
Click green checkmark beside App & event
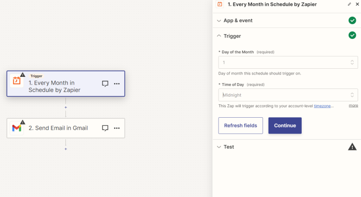(352, 21)
